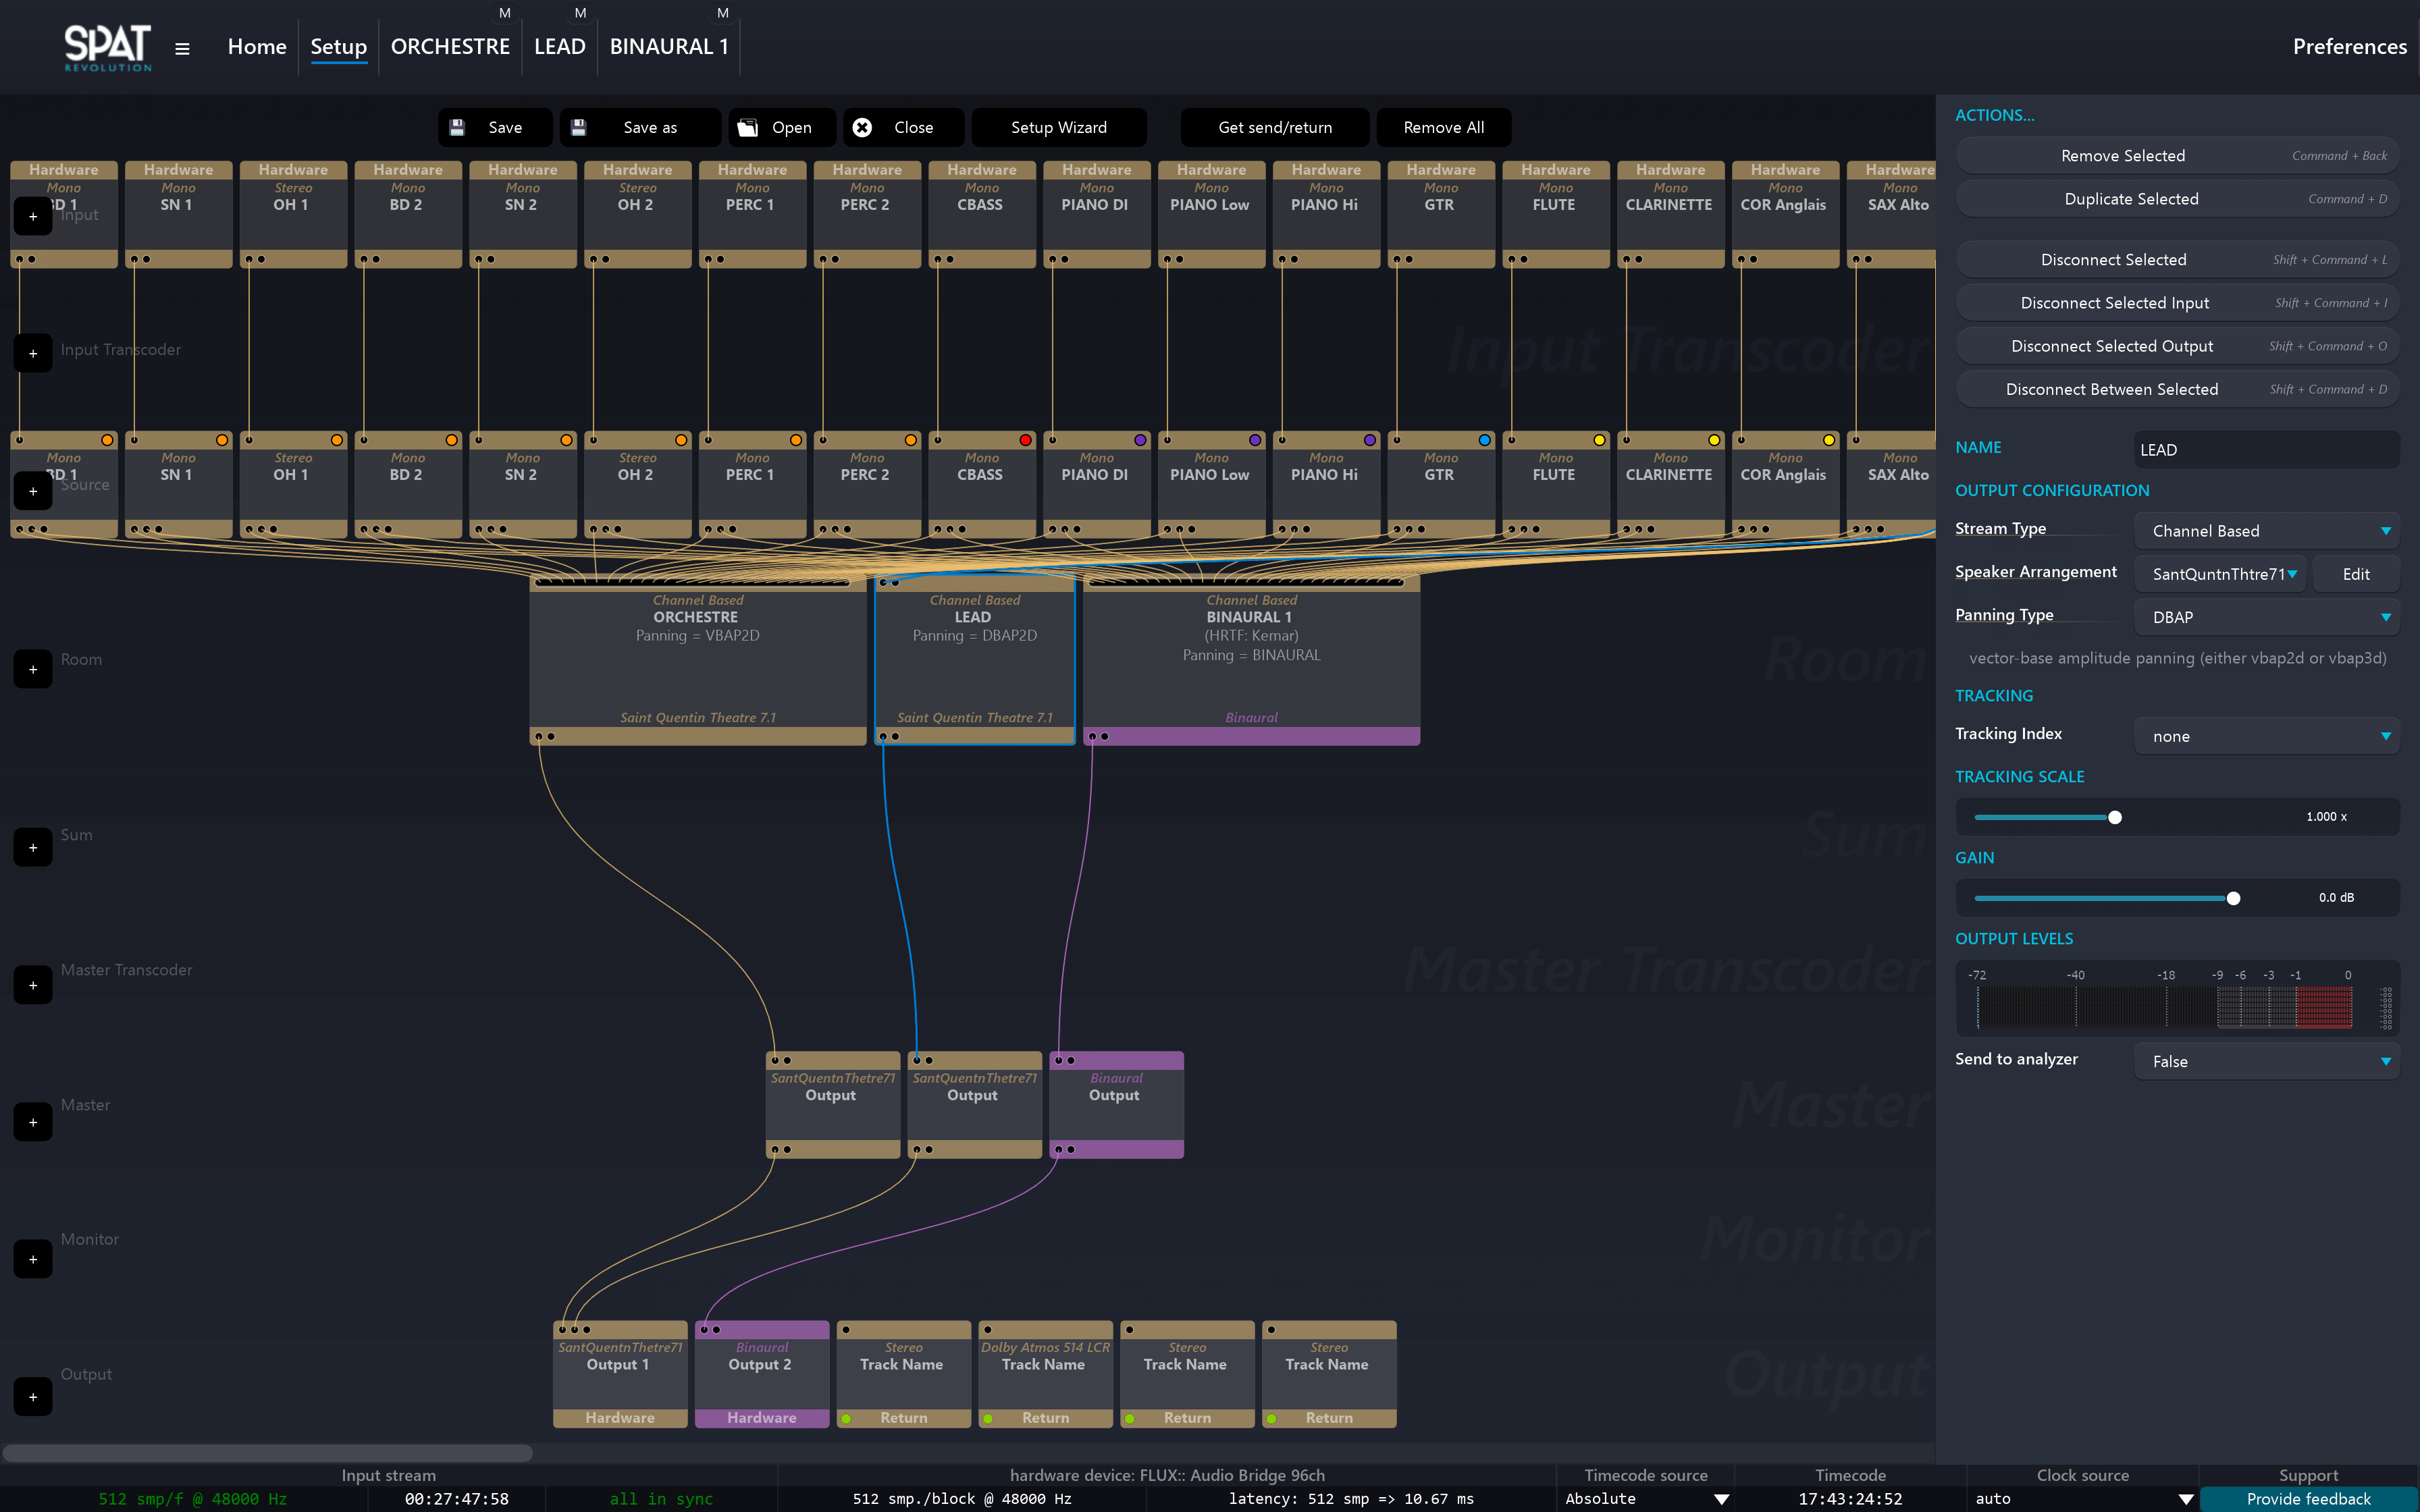
Task: Click the Open folder icon
Action: (747, 127)
